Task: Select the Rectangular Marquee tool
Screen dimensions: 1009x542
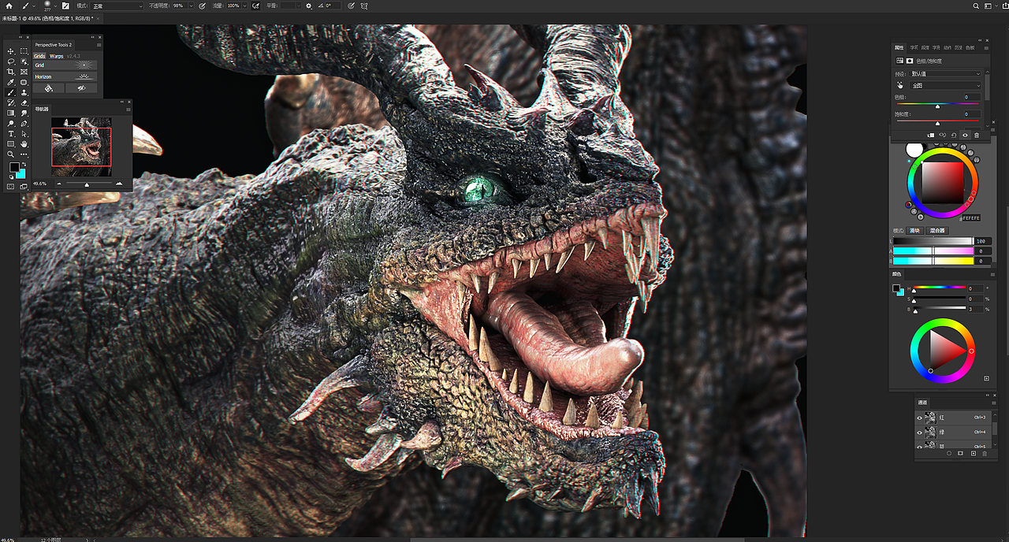Action: click(24, 51)
